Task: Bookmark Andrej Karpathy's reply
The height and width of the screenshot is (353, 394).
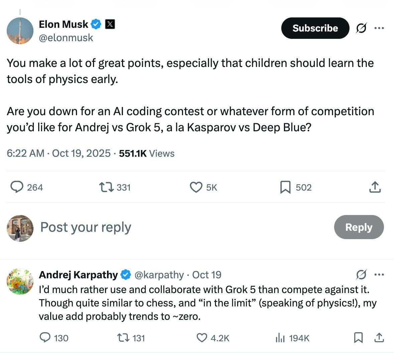Action: [x=358, y=338]
